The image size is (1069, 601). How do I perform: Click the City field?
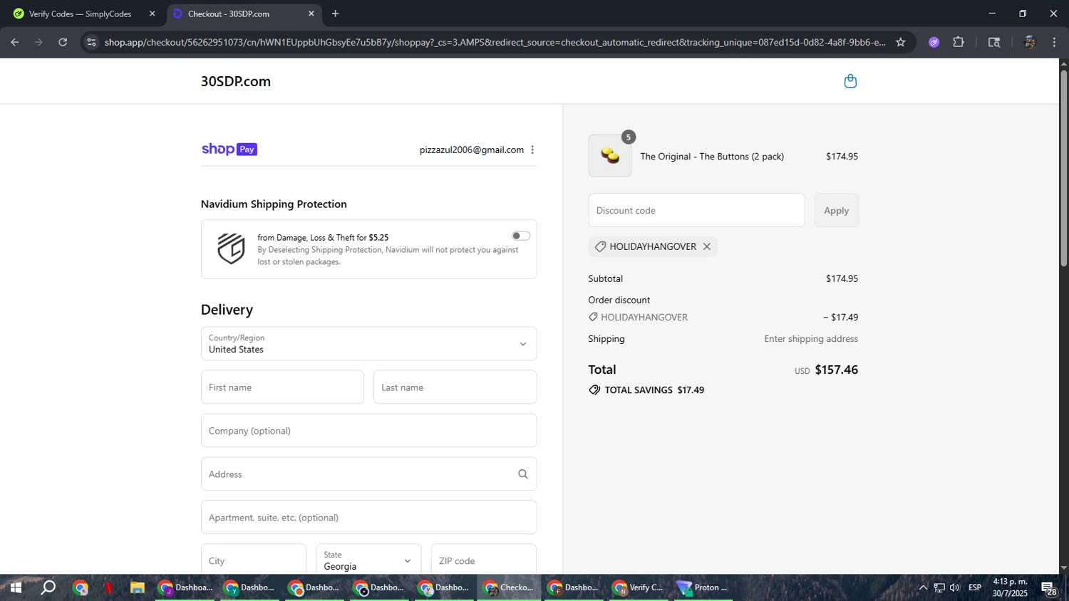point(254,560)
